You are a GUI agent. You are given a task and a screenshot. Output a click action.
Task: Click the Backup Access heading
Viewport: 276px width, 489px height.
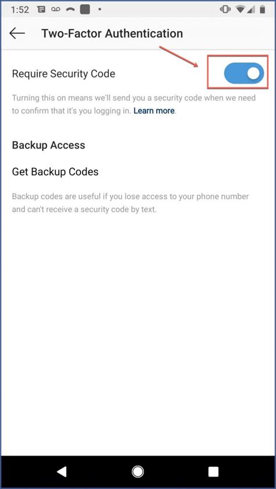tap(48, 145)
